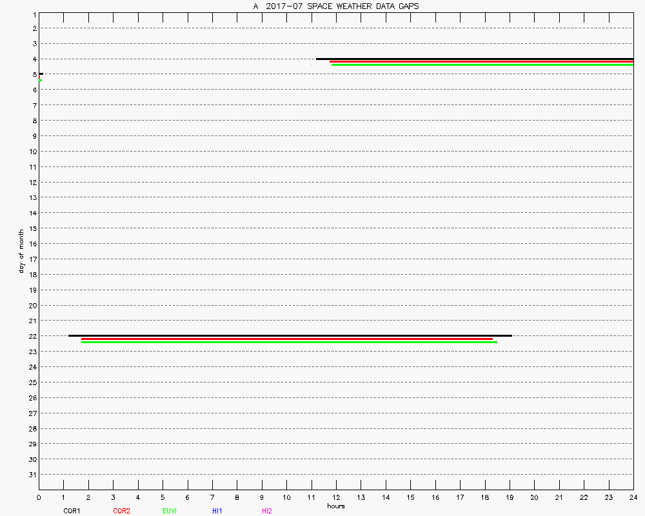
Task: Click the blue HI1 legend label
Action: tap(217, 511)
